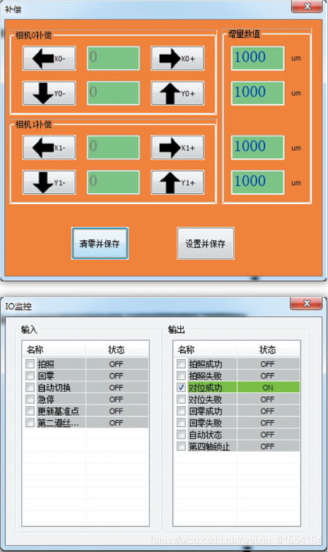
Task: Click the OFF status of 拍照 input
Action: pos(116,364)
